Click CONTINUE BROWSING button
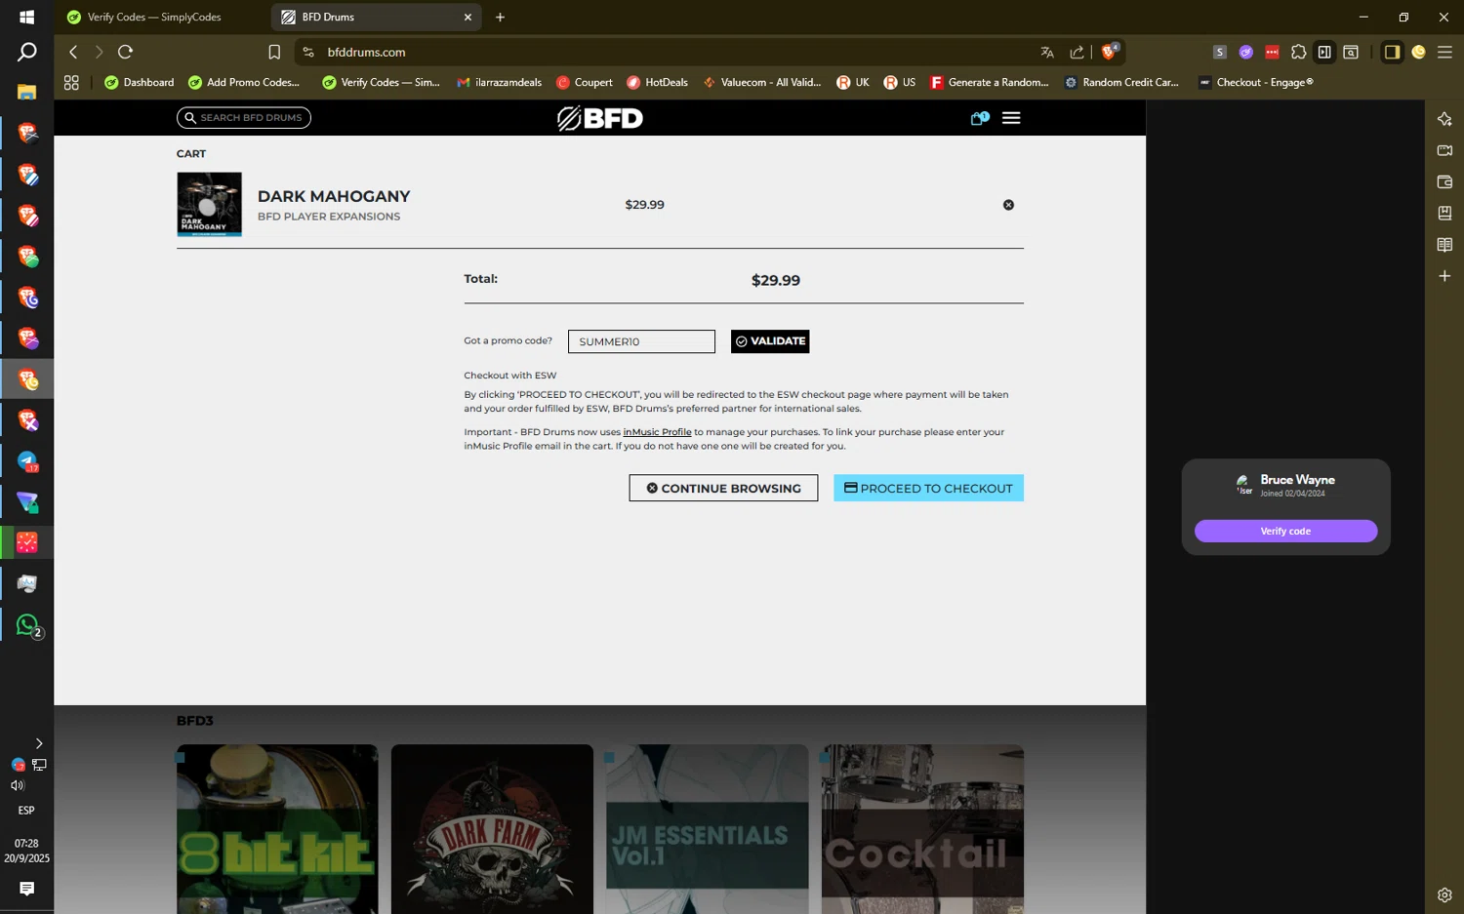This screenshot has width=1464, height=914. [x=723, y=488]
